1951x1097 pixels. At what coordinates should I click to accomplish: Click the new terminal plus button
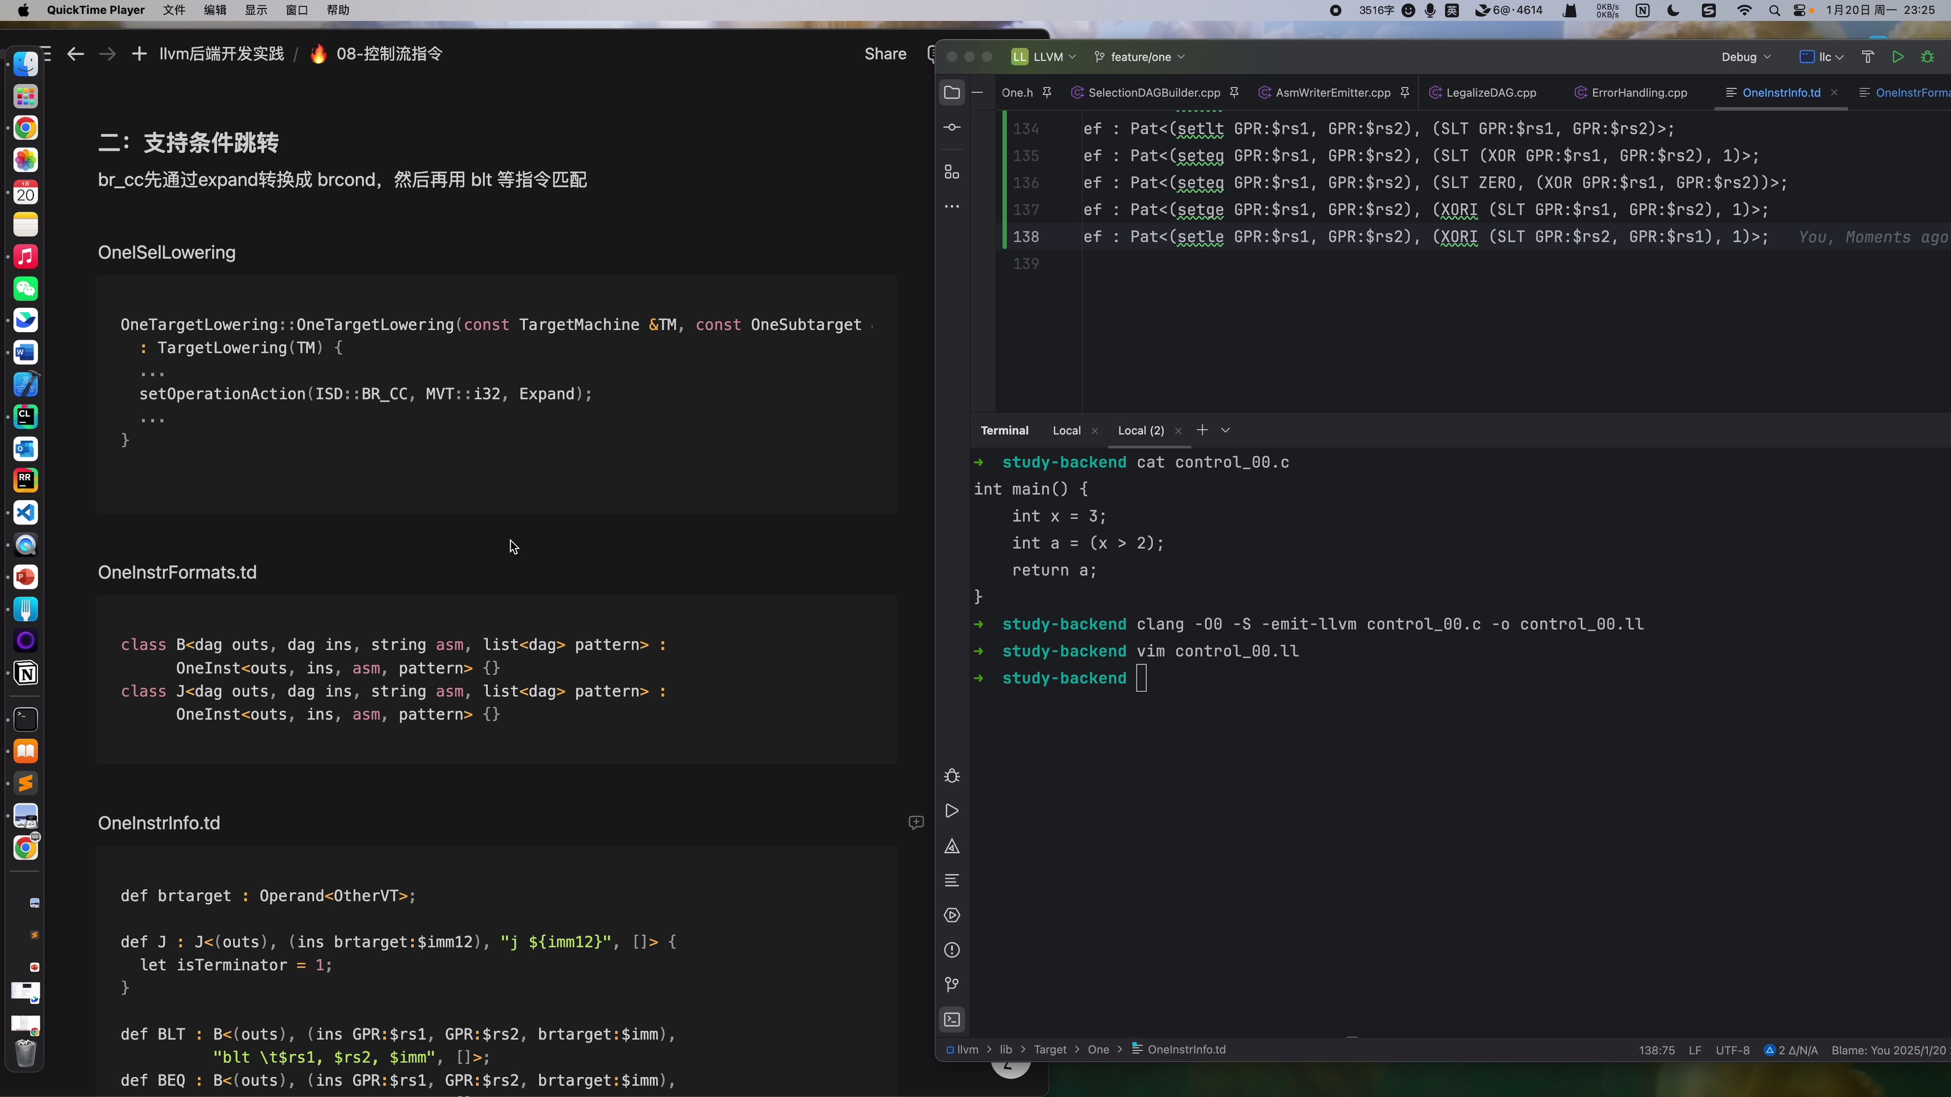click(1202, 430)
